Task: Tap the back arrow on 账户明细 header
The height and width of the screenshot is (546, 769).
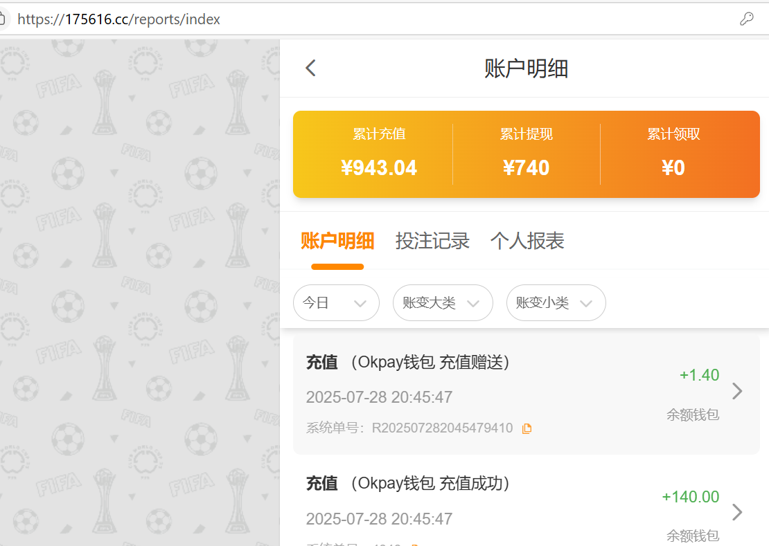Action: point(310,68)
